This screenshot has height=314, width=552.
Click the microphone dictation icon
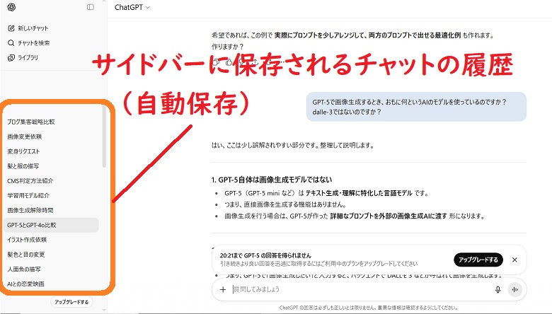click(x=498, y=289)
